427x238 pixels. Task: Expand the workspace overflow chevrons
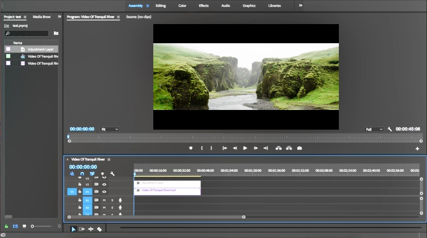pyautogui.click(x=301, y=5)
